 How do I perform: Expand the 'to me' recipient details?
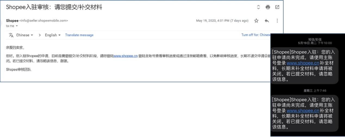(x=12, y=26)
